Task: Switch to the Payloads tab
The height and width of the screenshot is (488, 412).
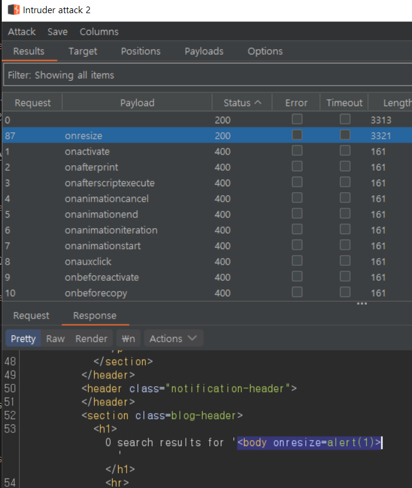Action: point(204,51)
